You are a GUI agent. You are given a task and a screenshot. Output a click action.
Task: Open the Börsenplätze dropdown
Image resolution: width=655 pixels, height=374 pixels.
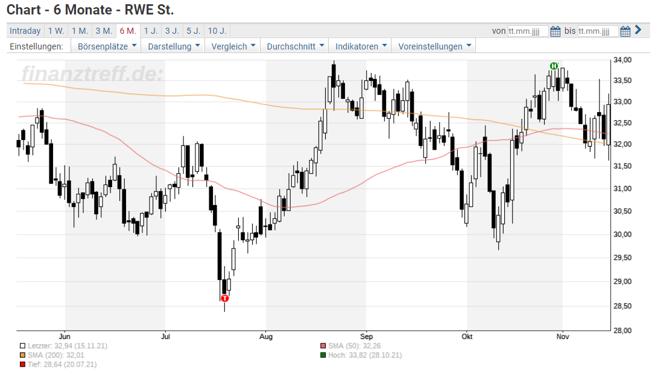coord(107,46)
